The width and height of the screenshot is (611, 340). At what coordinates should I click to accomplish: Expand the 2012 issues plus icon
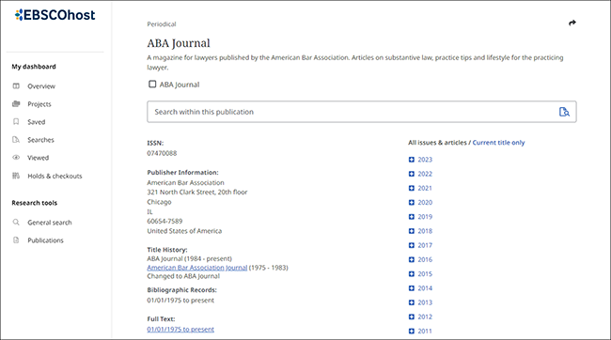[412, 317]
